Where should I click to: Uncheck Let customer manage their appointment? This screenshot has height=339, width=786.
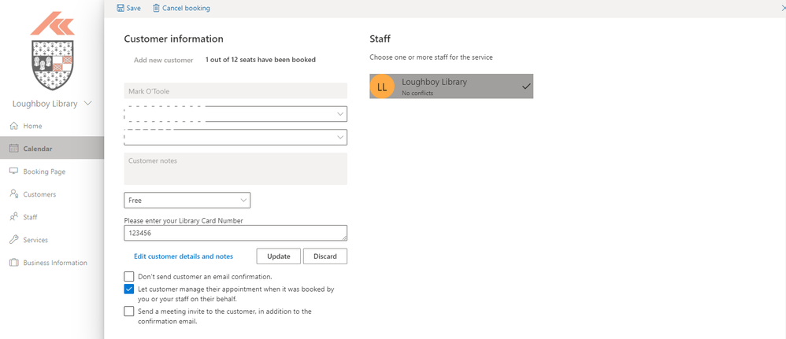(129, 289)
